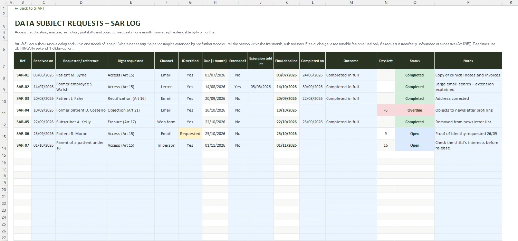
Task: Click the SAR-04 reference cell
Action: coord(23,110)
